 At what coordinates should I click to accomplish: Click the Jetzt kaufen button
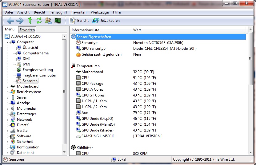[106, 21]
